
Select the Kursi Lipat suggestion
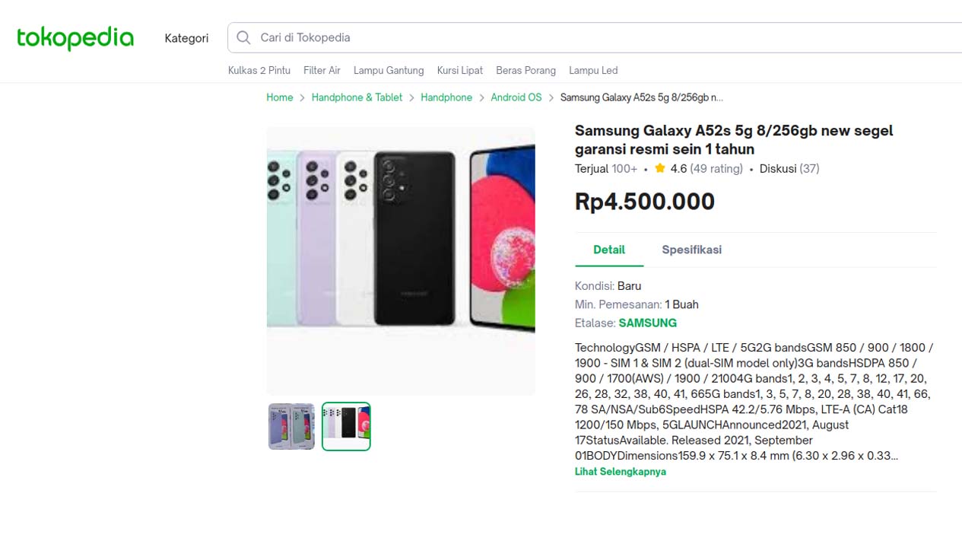click(x=459, y=70)
